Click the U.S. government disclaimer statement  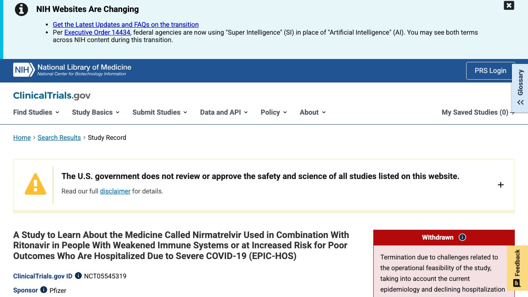click(260, 176)
